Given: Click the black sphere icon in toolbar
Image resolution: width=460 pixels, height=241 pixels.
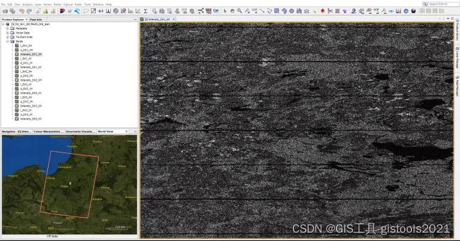Looking at the screenshot, I should point(413,11).
